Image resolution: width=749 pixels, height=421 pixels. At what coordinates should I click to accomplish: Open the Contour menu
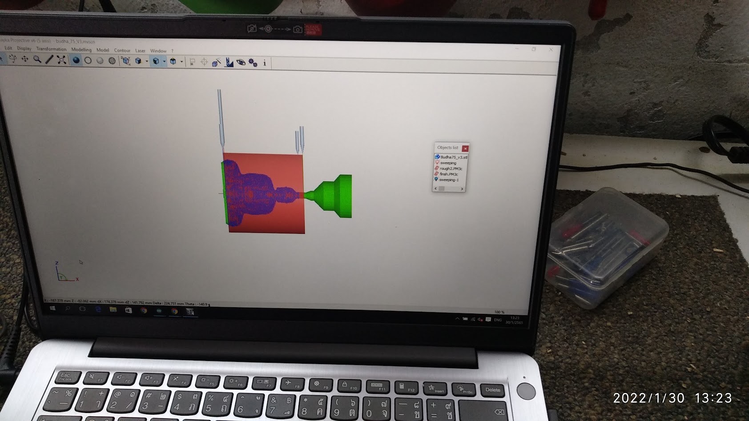tap(122, 51)
